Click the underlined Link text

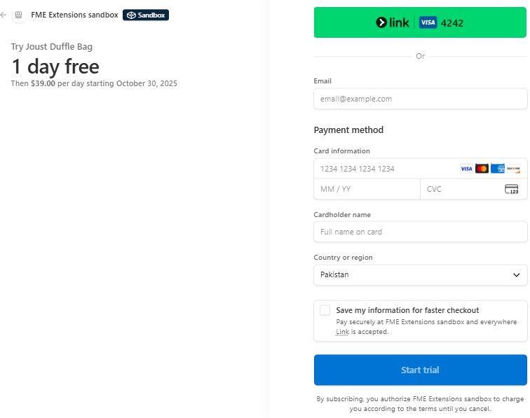pos(342,332)
